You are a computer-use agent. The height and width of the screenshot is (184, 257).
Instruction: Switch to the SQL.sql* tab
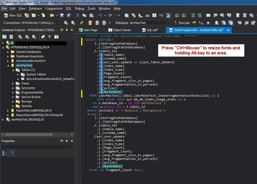(150, 30)
